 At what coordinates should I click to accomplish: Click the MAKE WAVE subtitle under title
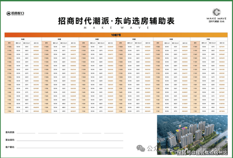click(116, 28)
